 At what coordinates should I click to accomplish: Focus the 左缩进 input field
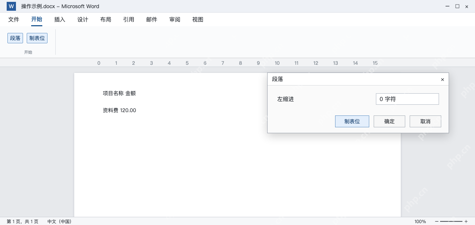click(407, 99)
